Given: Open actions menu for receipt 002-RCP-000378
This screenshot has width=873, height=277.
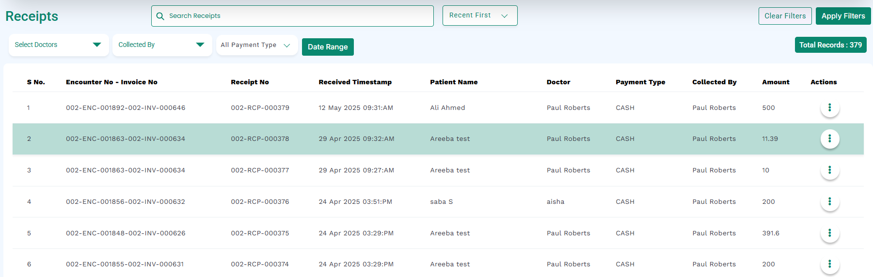Looking at the screenshot, I should 829,138.
